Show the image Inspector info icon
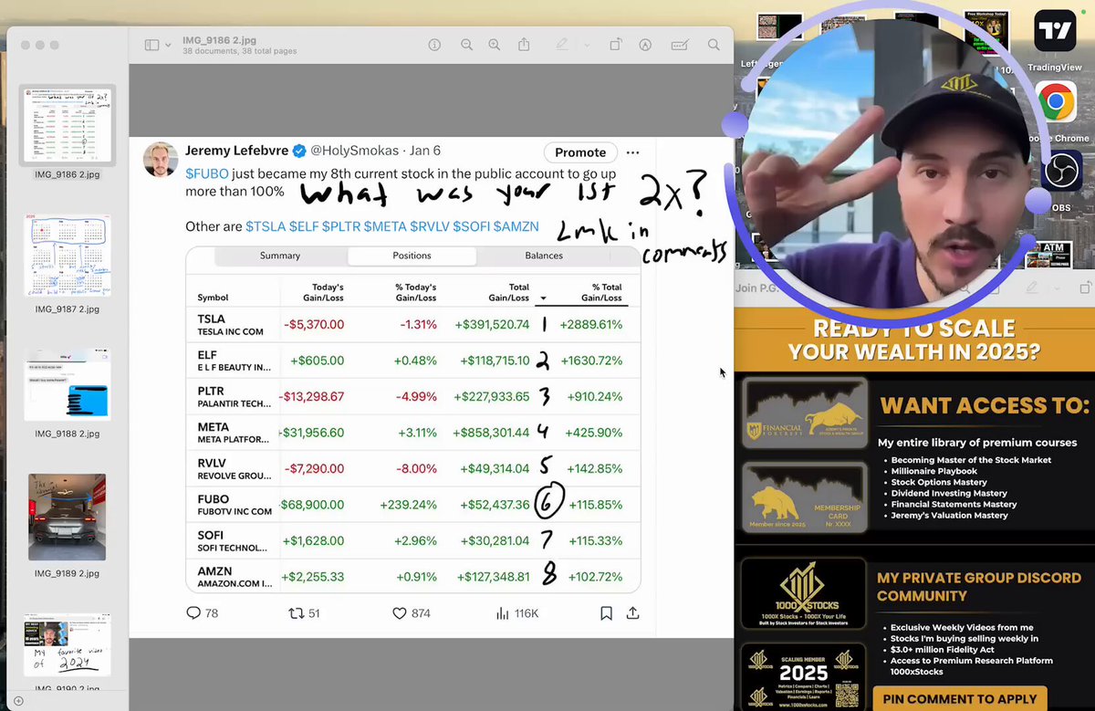The height and width of the screenshot is (711, 1095). pyautogui.click(x=434, y=45)
